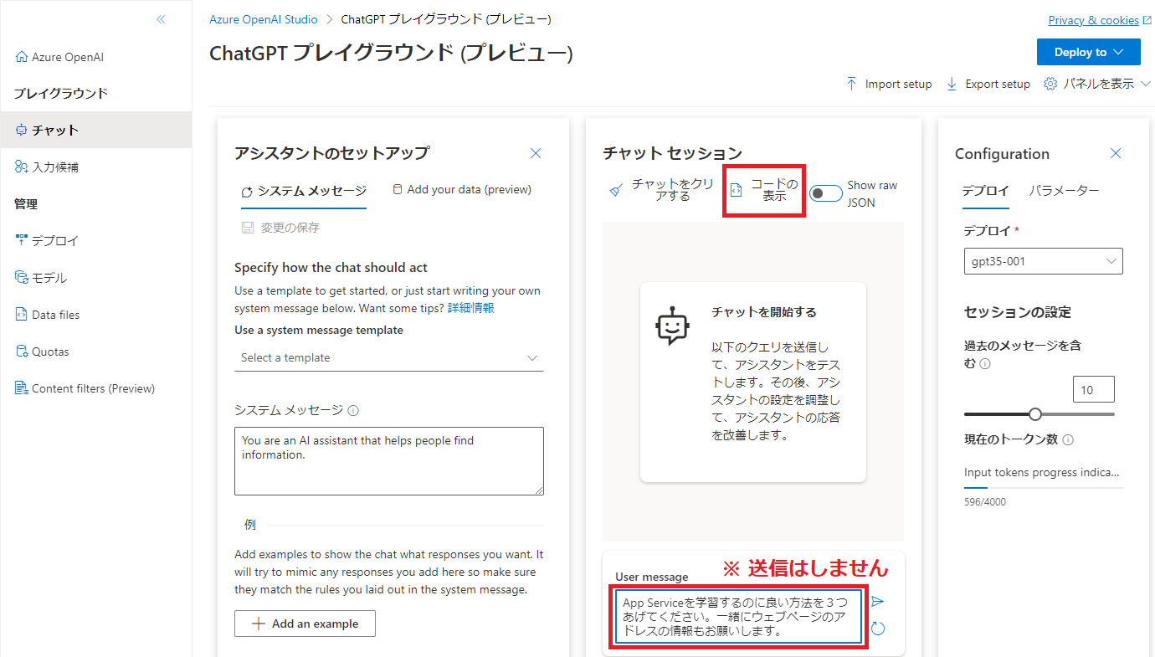Image resolution: width=1155 pixels, height=657 pixels.
Task: Select デプロイ tab in Configuration
Action: pos(985,191)
